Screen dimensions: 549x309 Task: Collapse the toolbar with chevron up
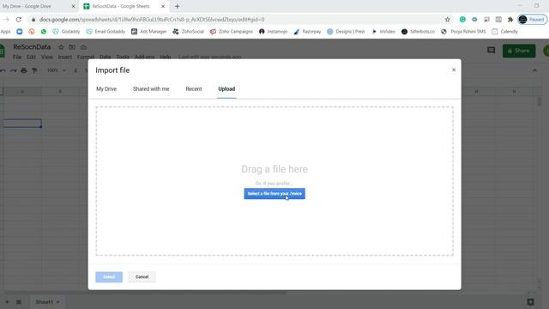tap(534, 70)
